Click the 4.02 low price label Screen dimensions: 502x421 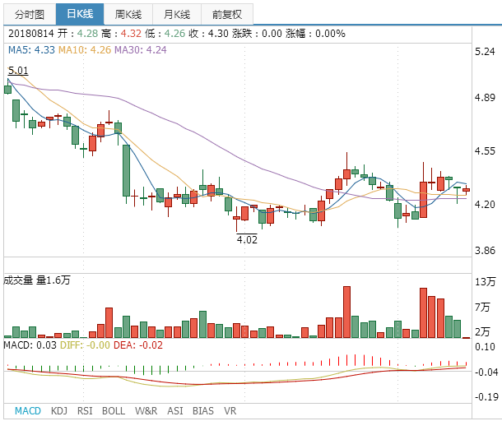[247, 239]
